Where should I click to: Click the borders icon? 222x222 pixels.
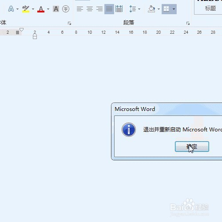point(166,9)
